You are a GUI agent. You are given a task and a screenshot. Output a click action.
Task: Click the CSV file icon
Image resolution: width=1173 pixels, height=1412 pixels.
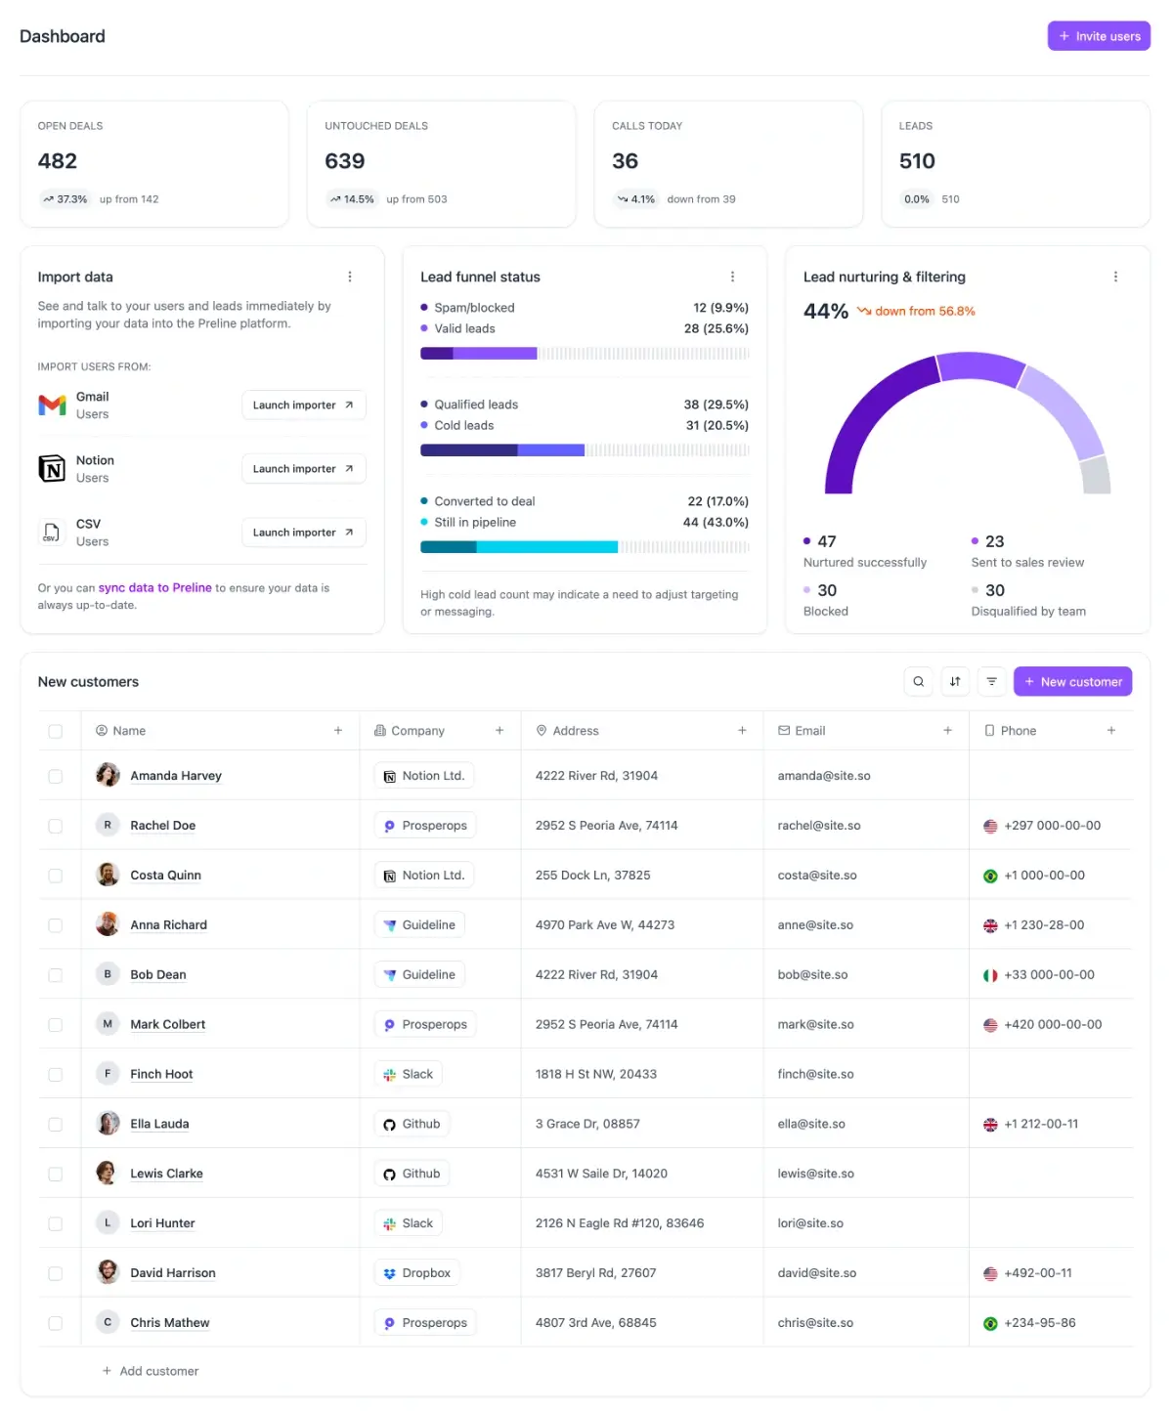tap(52, 533)
